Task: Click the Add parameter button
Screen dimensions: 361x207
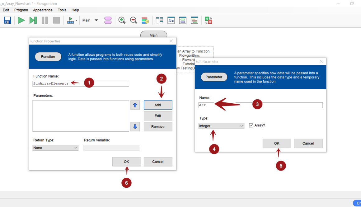Action: [158, 105]
